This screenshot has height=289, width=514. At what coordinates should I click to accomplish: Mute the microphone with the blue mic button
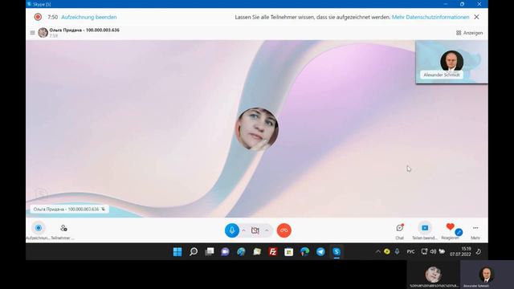click(x=232, y=230)
